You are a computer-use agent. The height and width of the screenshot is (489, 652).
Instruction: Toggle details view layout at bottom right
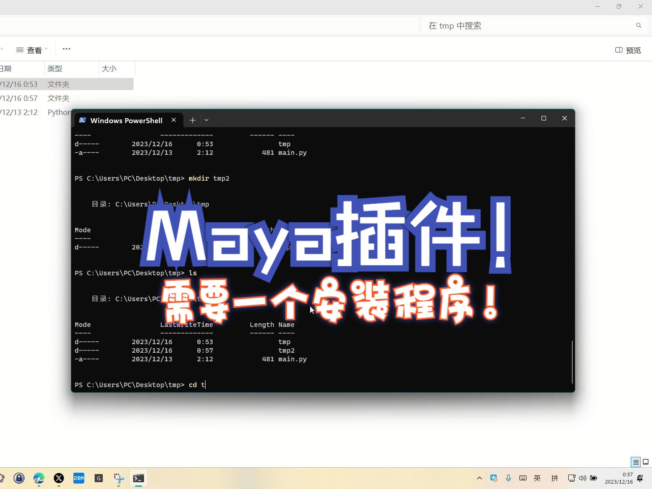[636, 462]
